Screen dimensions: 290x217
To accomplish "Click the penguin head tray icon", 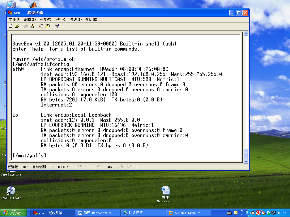I will (253, 213).
